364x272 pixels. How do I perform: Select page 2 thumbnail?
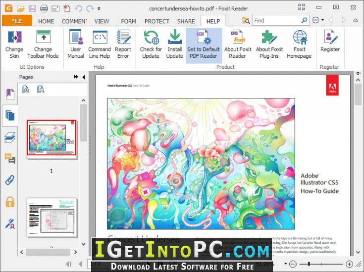click(x=52, y=217)
